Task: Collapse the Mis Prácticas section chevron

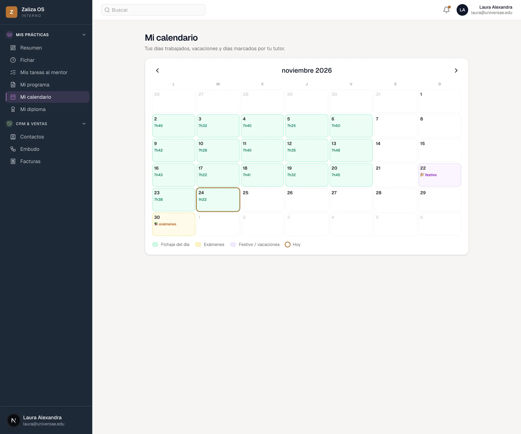Action: [x=84, y=35]
